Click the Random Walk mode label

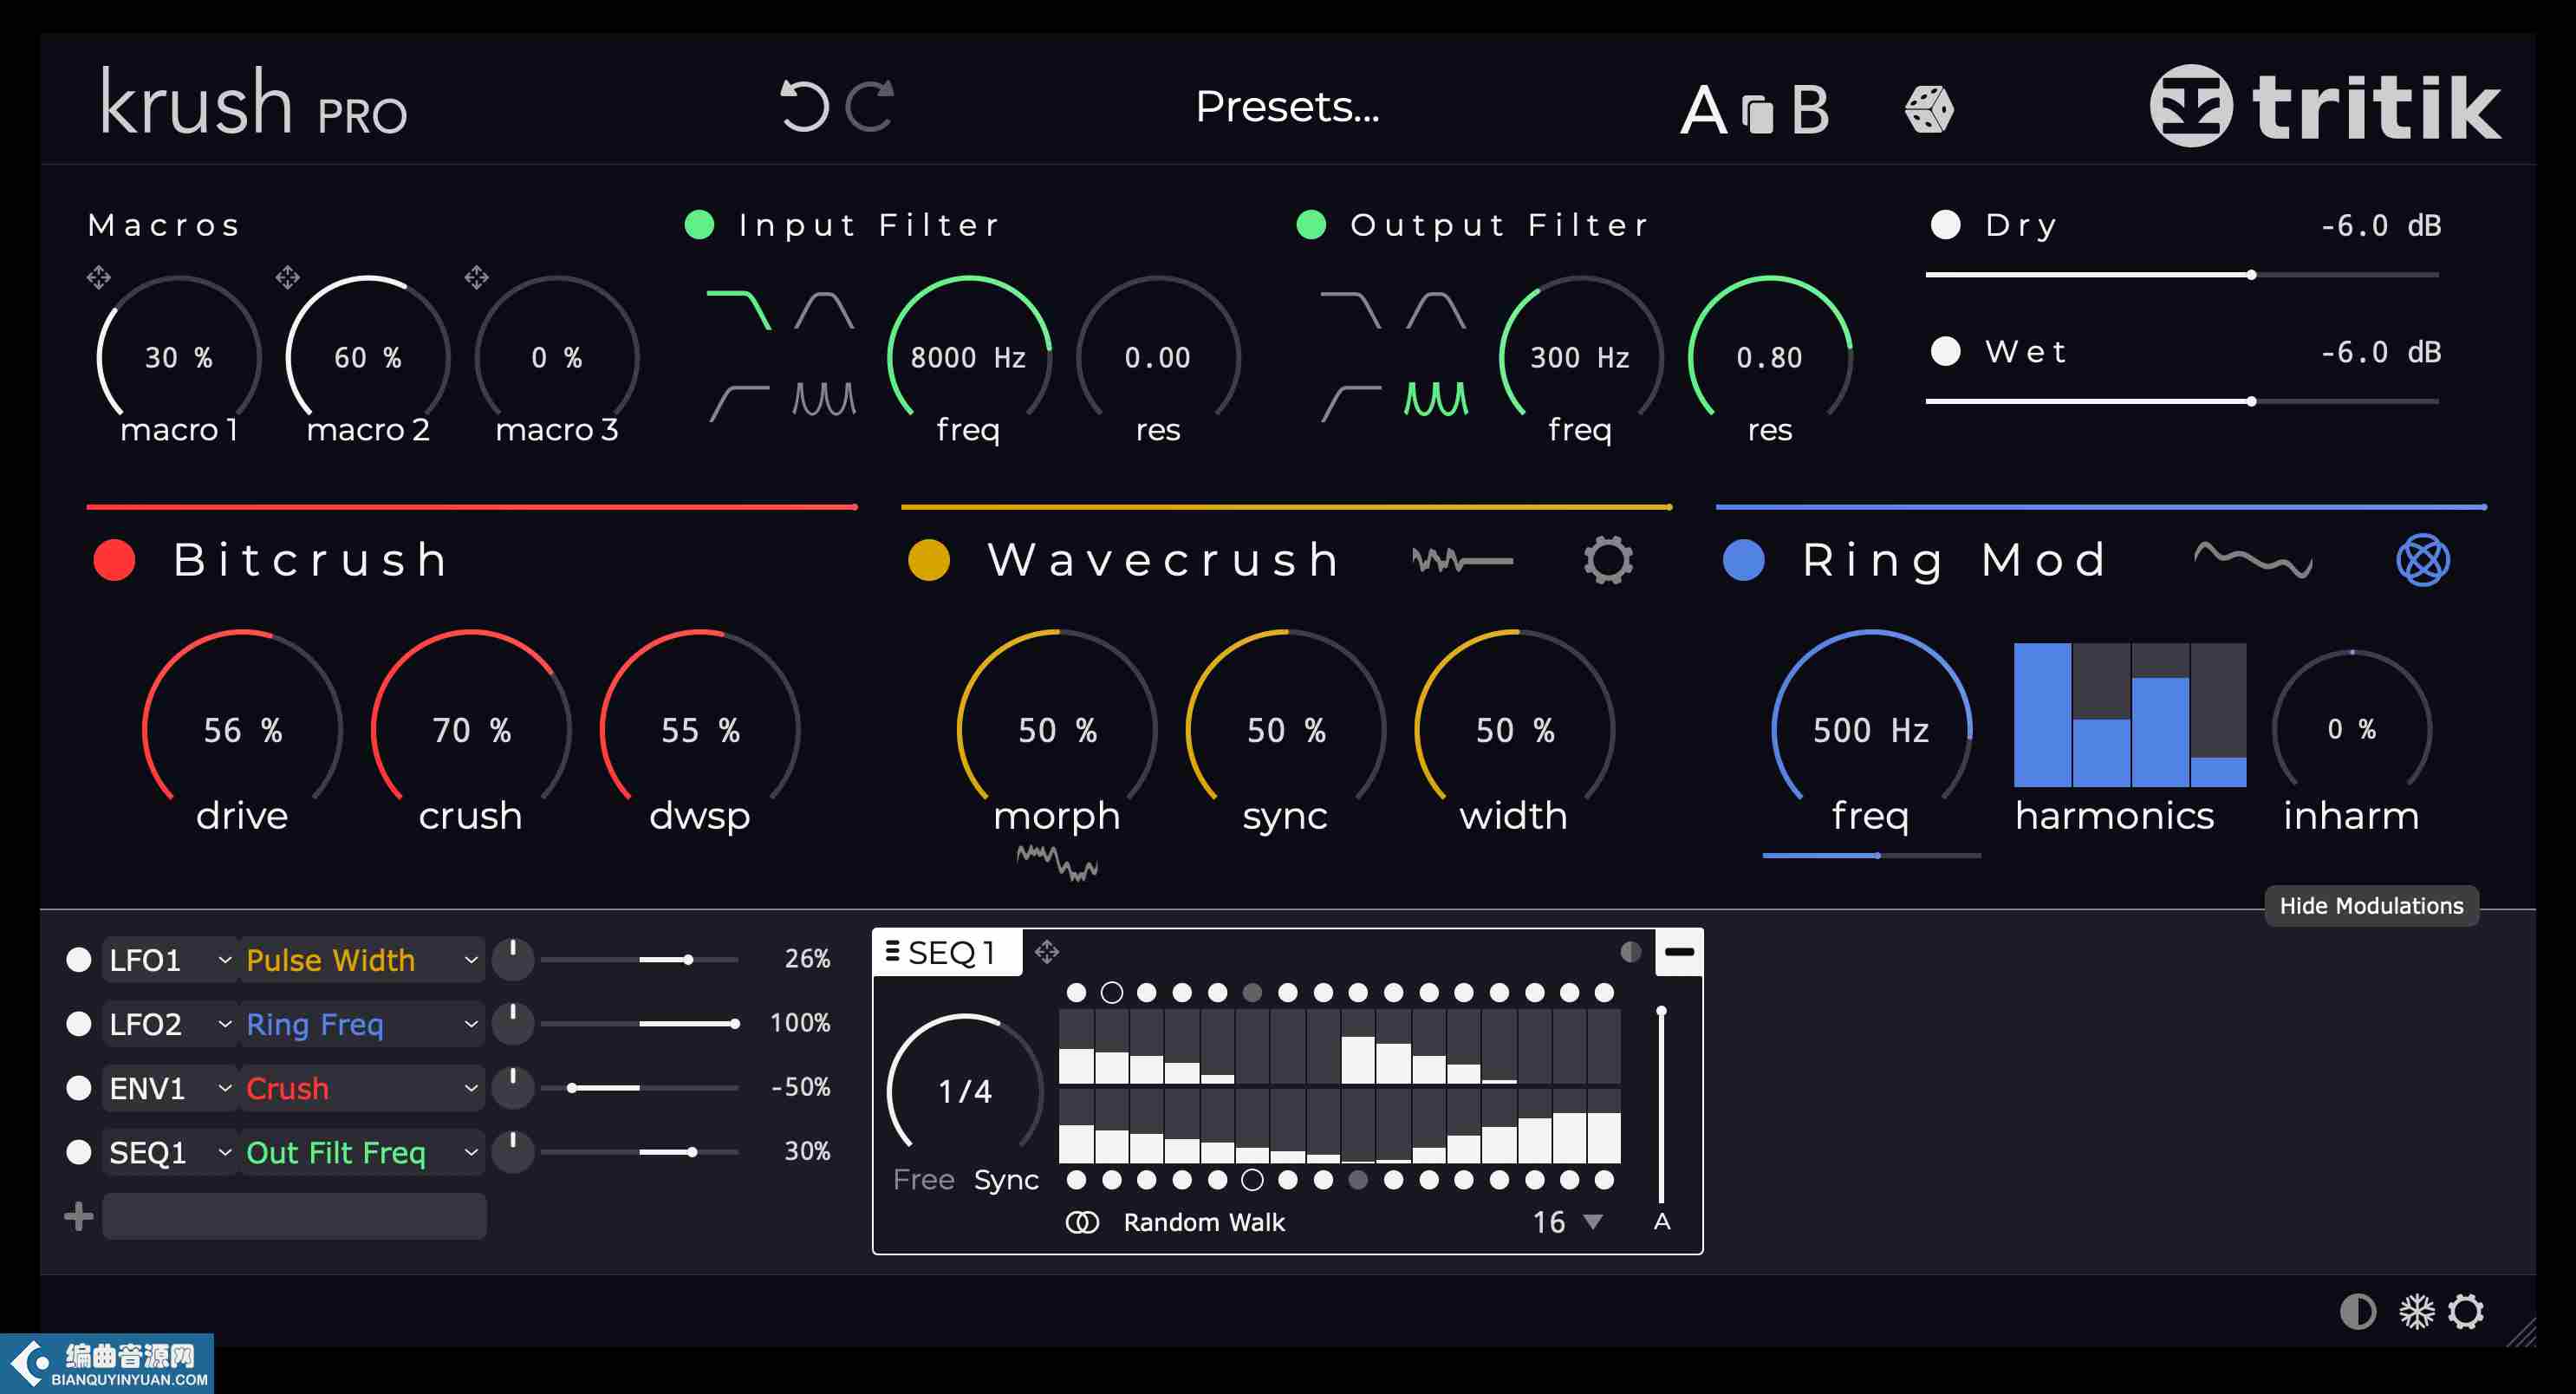[1204, 1222]
